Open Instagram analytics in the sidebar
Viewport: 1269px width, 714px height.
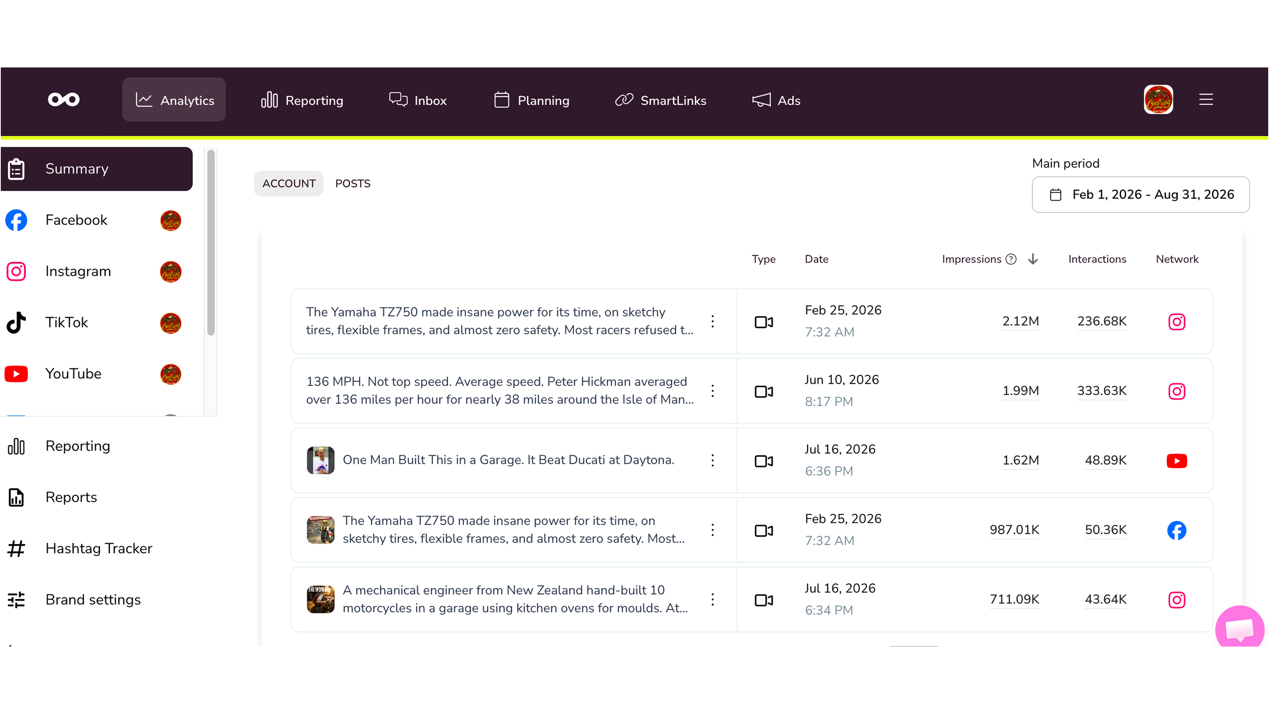(x=94, y=271)
